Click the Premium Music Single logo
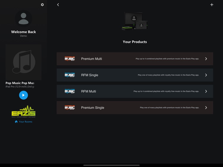This screenshot has height=167, width=223. (x=70, y=108)
